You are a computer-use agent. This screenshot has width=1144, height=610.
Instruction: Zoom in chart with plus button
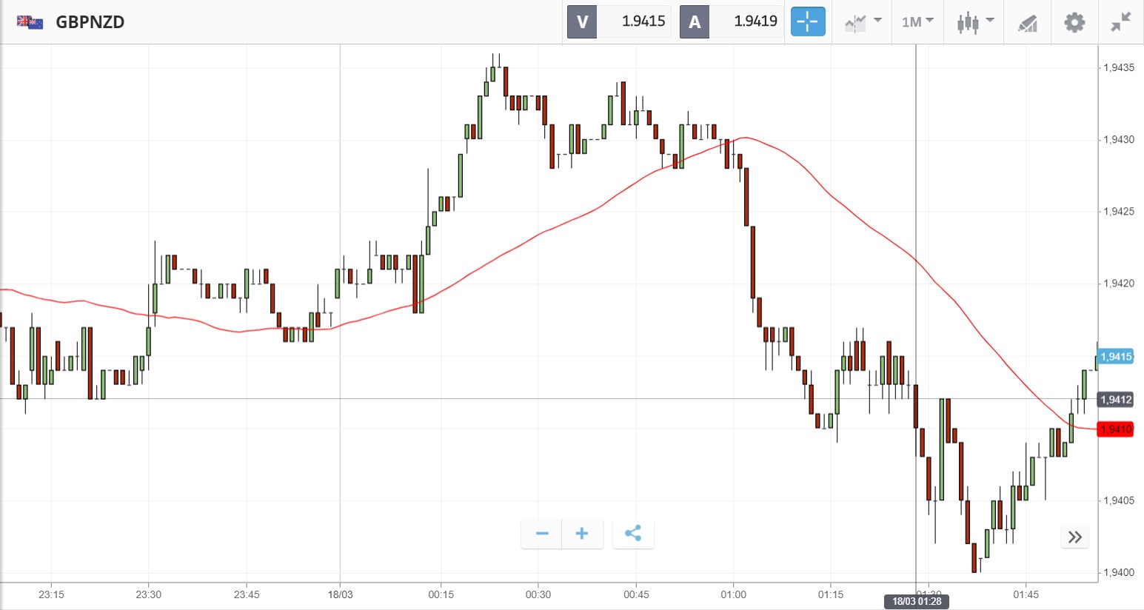[x=582, y=533]
